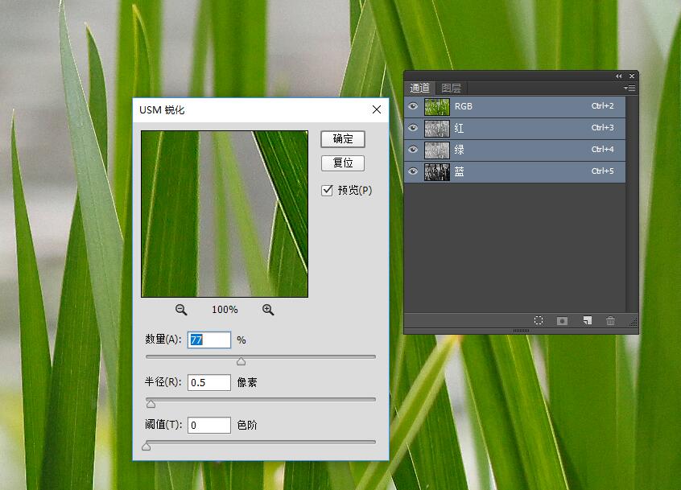Click the USM 锐化 dialog title
This screenshot has width=681, height=490.
tap(162, 109)
